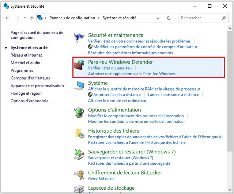The image size is (234, 194).
Task: Open the chevron after Panneau de configuration
Action: pyautogui.click(x=99, y=18)
